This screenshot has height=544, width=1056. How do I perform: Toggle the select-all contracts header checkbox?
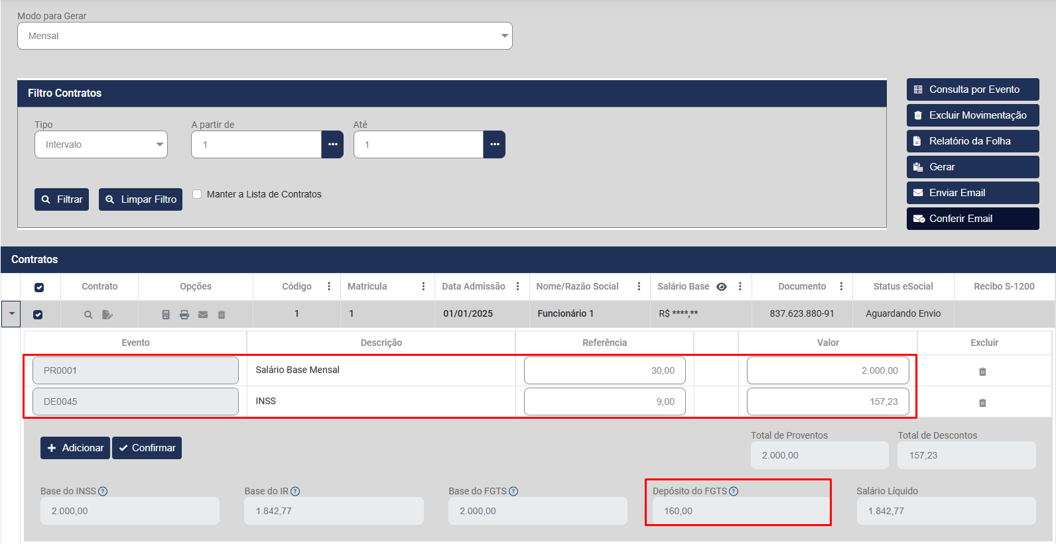(x=39, y=287)
